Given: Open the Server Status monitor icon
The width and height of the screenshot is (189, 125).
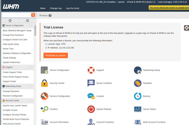Looking at the screenshot, I should 138,109.
